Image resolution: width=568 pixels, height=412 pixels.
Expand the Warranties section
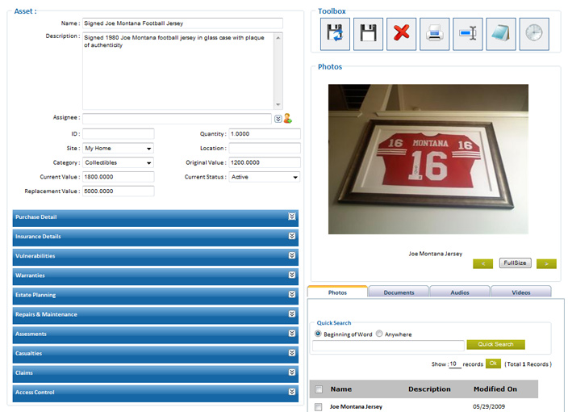[292, 275]
